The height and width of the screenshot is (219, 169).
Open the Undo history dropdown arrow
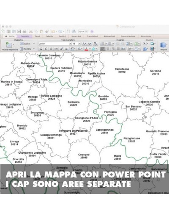point(56,31)
